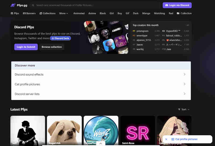Open the Collections nav tab
The height and width of the screenshot is (146, 215).
pyautogui.click(x=48, y=13)
